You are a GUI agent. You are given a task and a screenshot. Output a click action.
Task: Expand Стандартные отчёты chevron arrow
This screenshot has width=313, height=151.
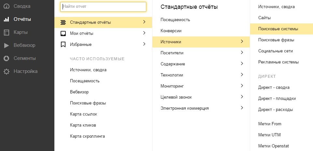click(x=144, y=22)
